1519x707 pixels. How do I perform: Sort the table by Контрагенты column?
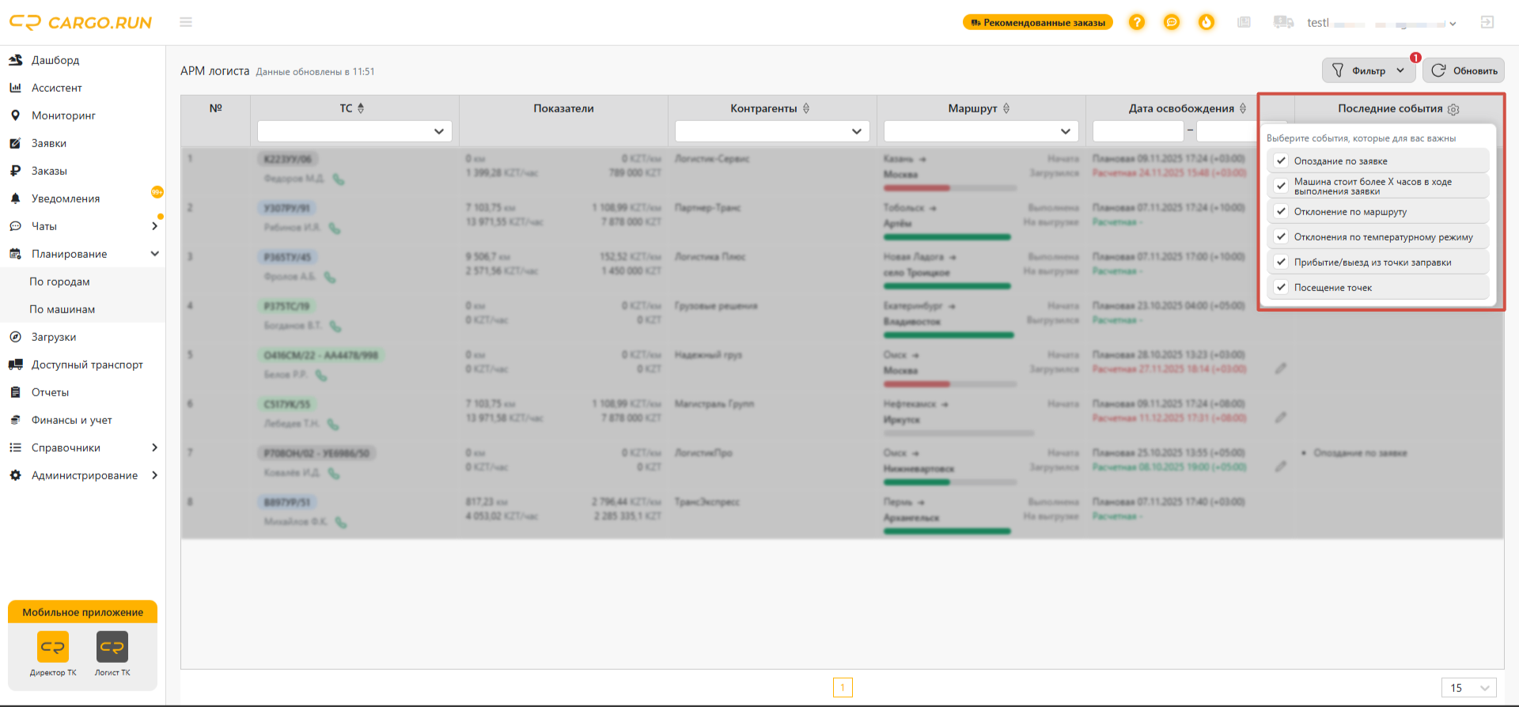coord(806,108)
